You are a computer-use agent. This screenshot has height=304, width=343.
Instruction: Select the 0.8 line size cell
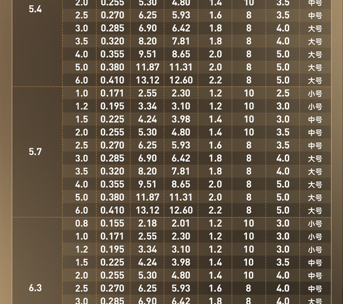pyautogui.click(x=81, y=223)
